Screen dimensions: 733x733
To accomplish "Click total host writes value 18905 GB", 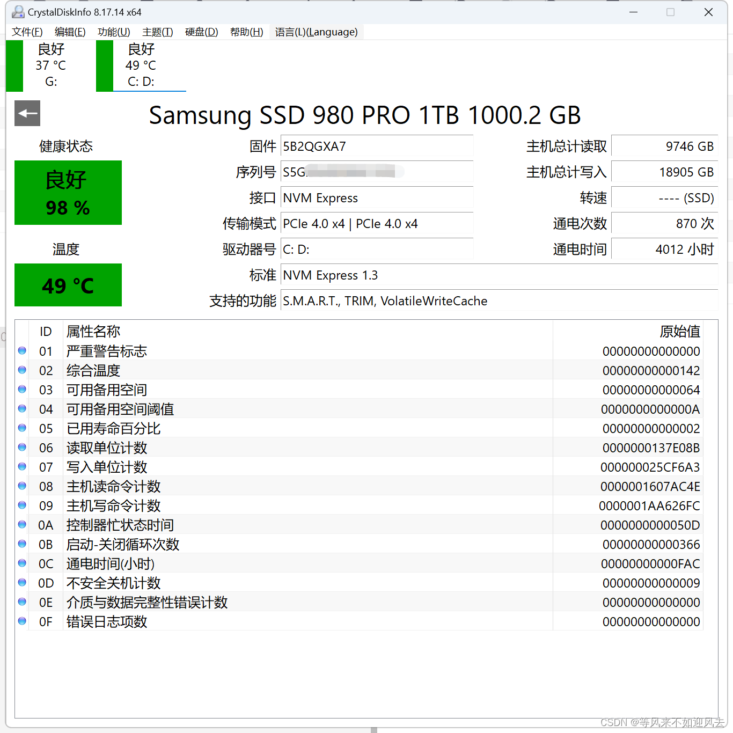I will click(x=665, y=172).
